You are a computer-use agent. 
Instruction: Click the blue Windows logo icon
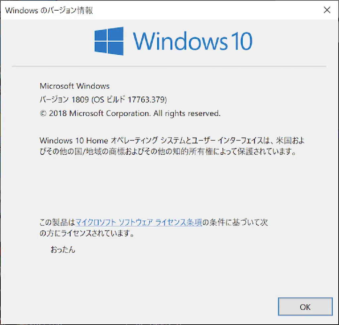click(109, 41)
